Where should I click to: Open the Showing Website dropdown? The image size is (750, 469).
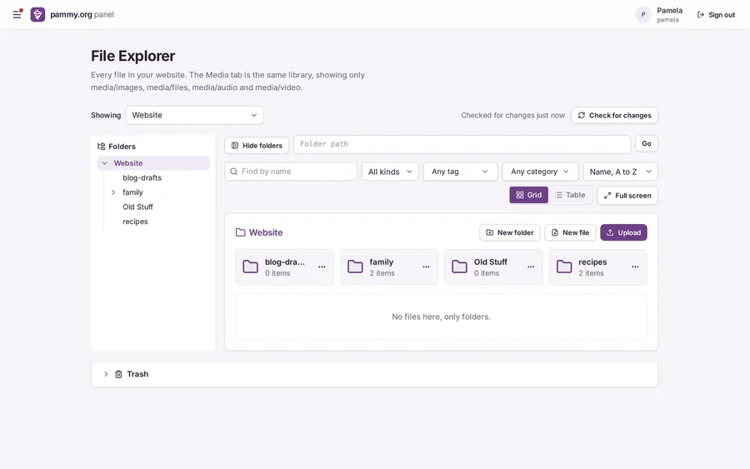click(x=194, y=115)
